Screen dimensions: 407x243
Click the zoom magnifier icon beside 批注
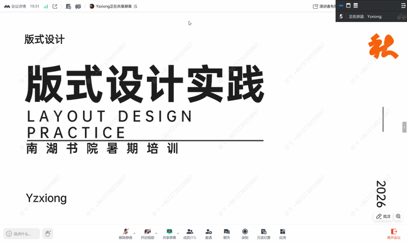pyautogui.click(x=398, y=216)
